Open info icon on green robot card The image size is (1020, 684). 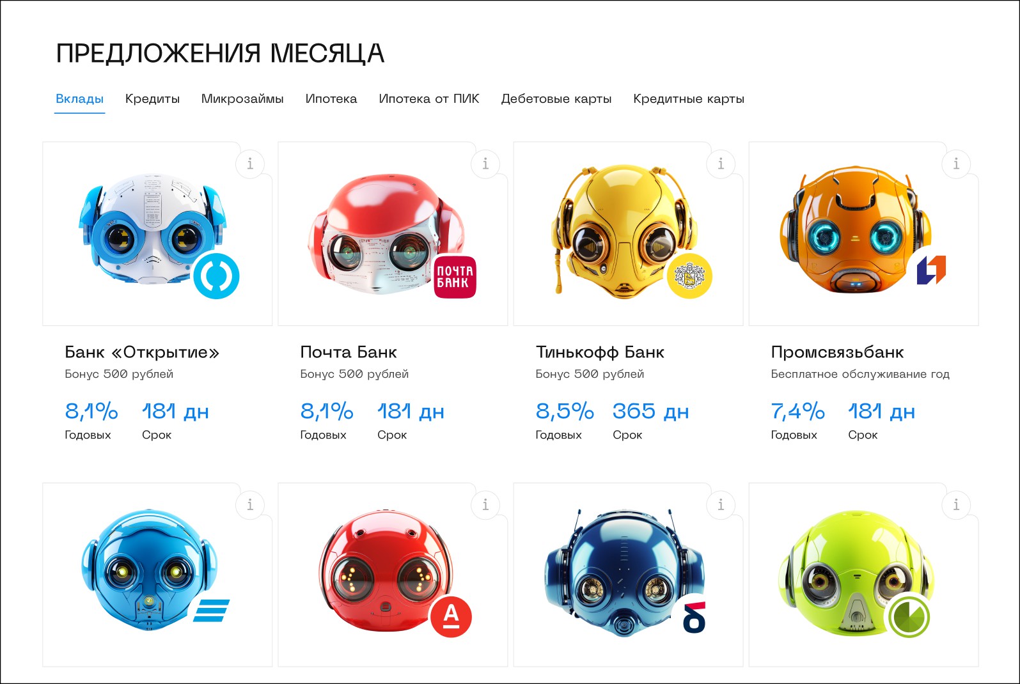[956, 505]
